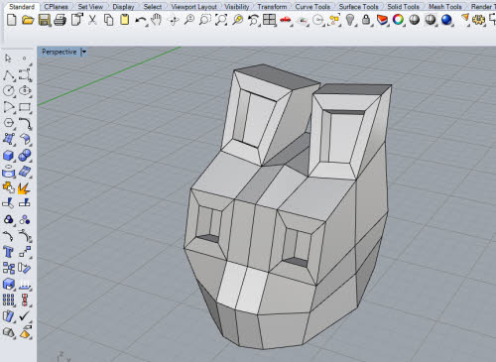Select the pointer arrow tool in sidebar
The height and width of the screenshot is (362, 496).
point(8,59)
